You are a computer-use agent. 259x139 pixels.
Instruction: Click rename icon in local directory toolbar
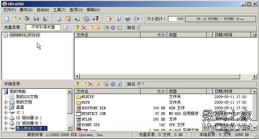click(97, 84)
